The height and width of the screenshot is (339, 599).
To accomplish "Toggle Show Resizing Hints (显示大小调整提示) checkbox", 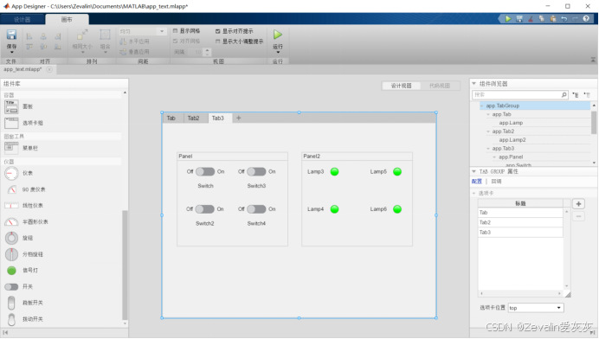I will [218, 42].
